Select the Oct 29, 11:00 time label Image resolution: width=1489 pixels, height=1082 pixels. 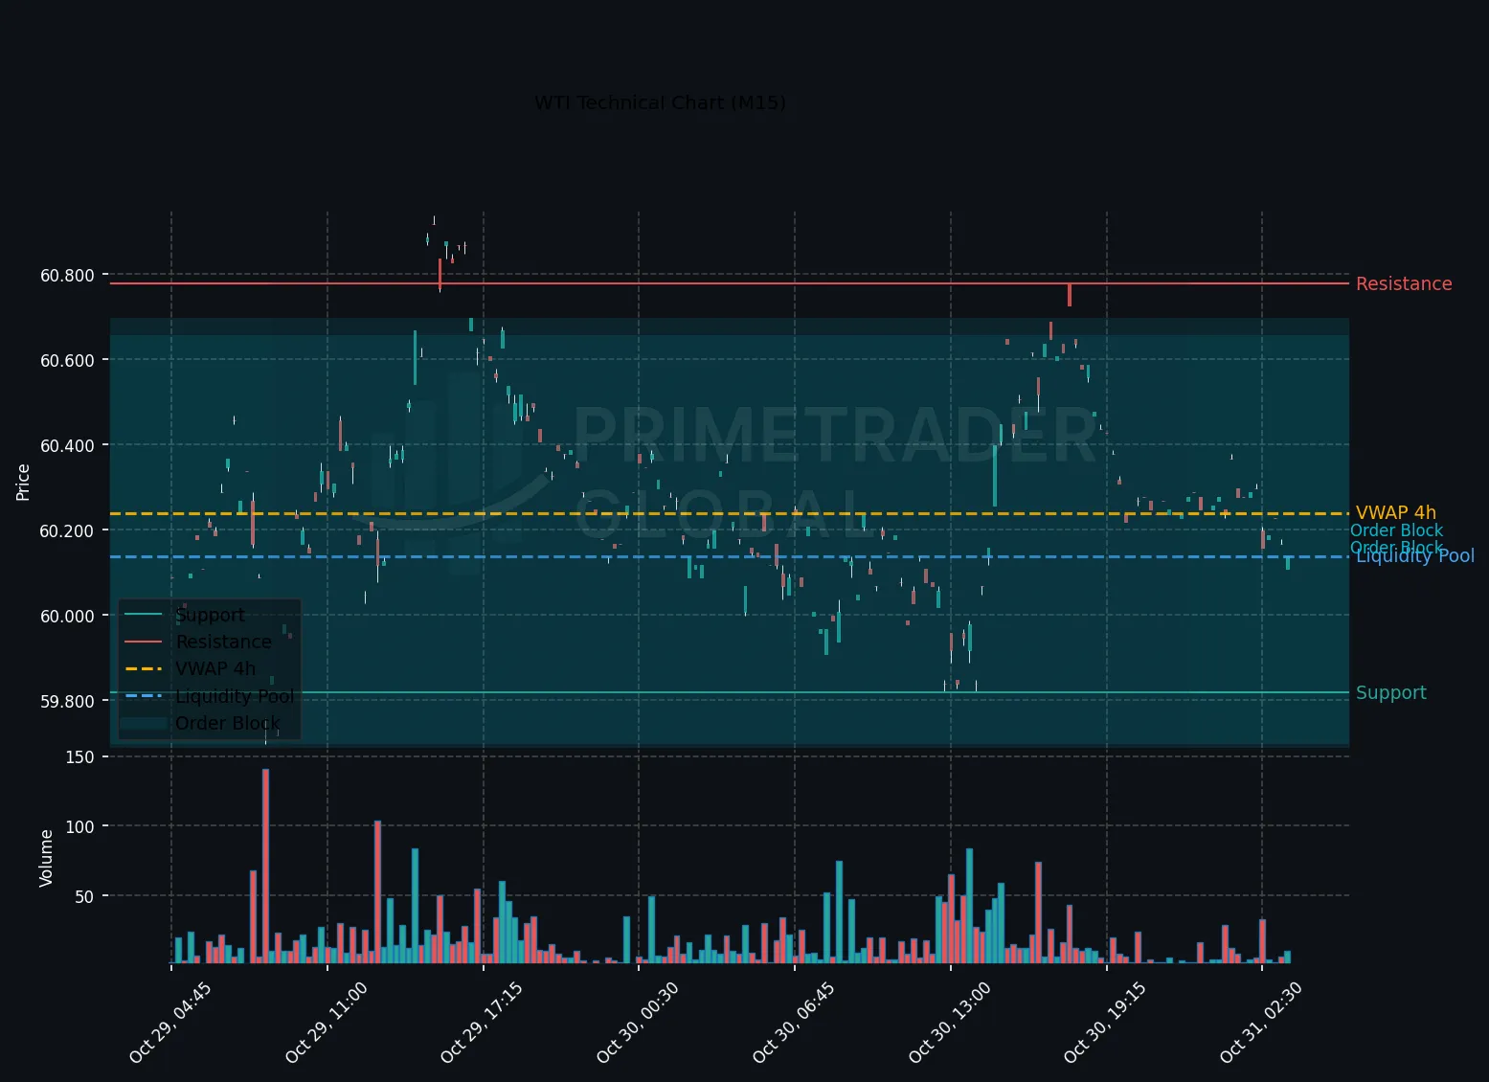tap(326, 1022)
